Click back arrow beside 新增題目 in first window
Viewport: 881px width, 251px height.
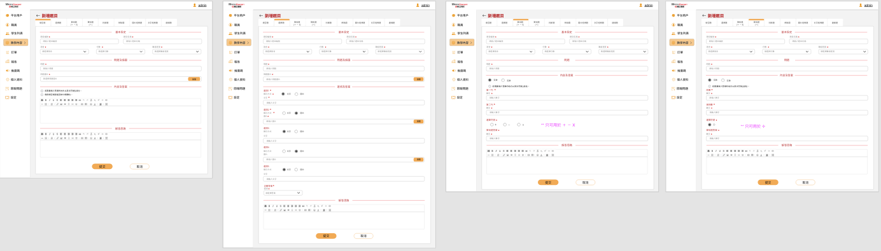tap(38, 15)
